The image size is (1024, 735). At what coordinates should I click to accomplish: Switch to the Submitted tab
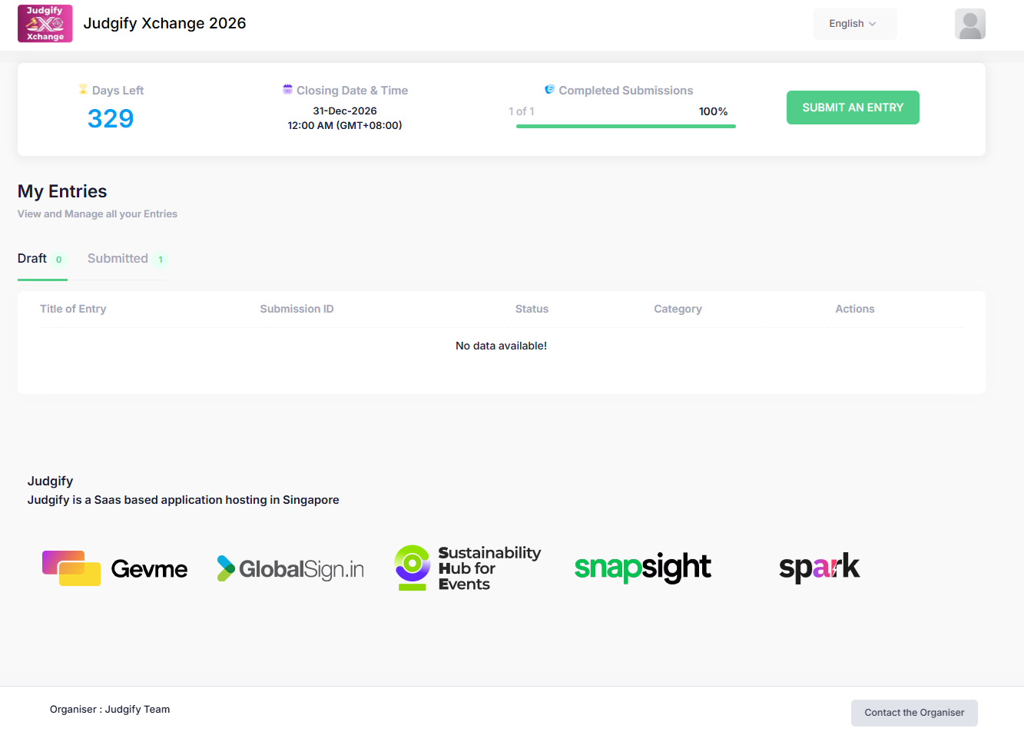(118, 259)
